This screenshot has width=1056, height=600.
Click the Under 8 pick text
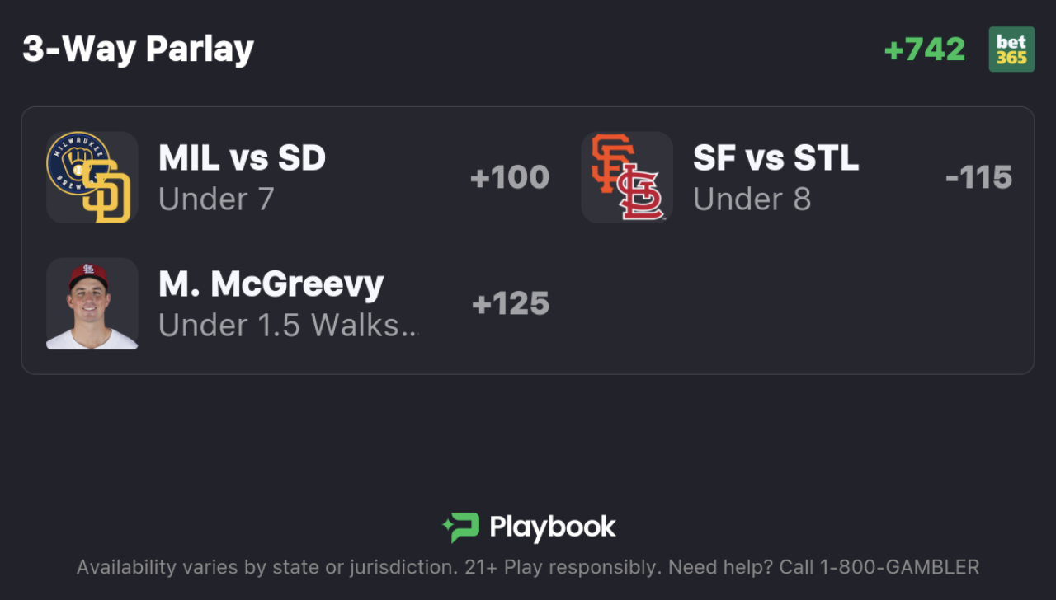click(752, 199)
